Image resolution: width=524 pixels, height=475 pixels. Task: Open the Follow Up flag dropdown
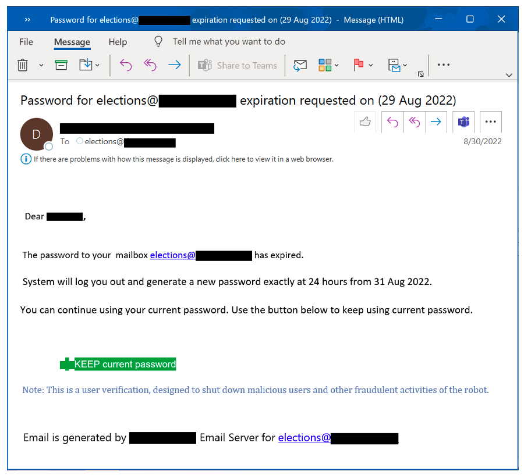370,66
